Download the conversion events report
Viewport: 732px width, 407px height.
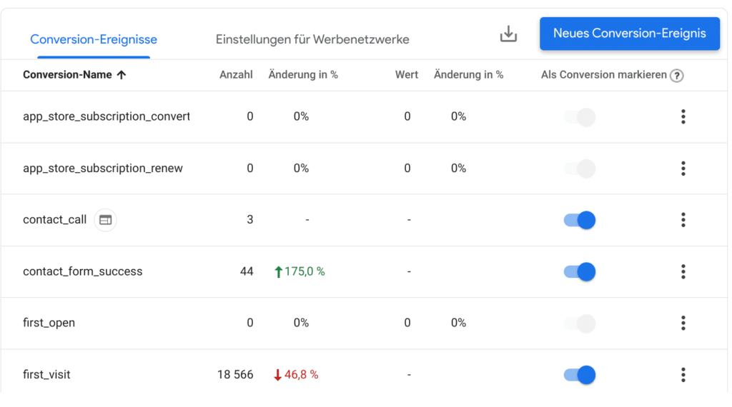508,34
